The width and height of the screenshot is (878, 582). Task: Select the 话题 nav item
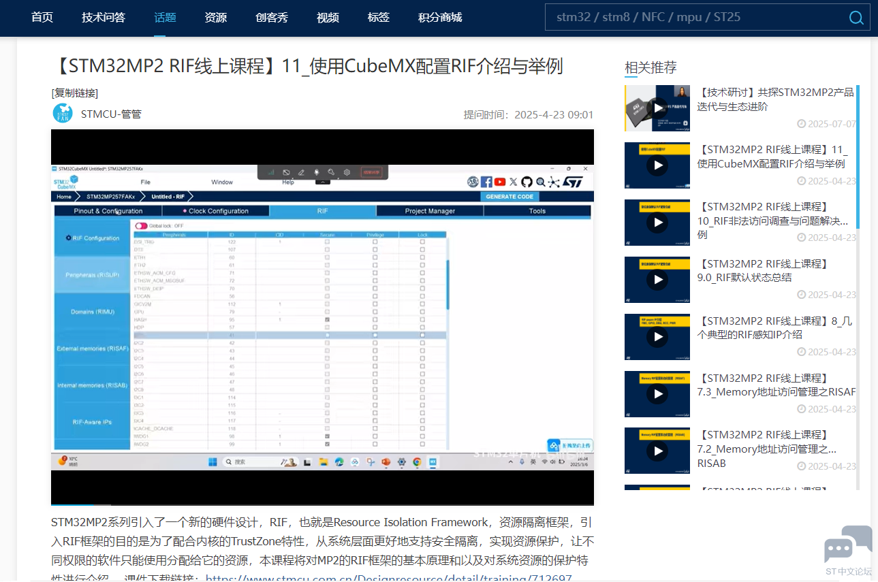165,18
